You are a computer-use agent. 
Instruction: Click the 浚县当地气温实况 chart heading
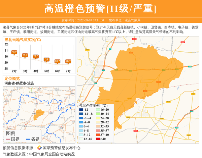pyautogui.click(x=23, y=40)
